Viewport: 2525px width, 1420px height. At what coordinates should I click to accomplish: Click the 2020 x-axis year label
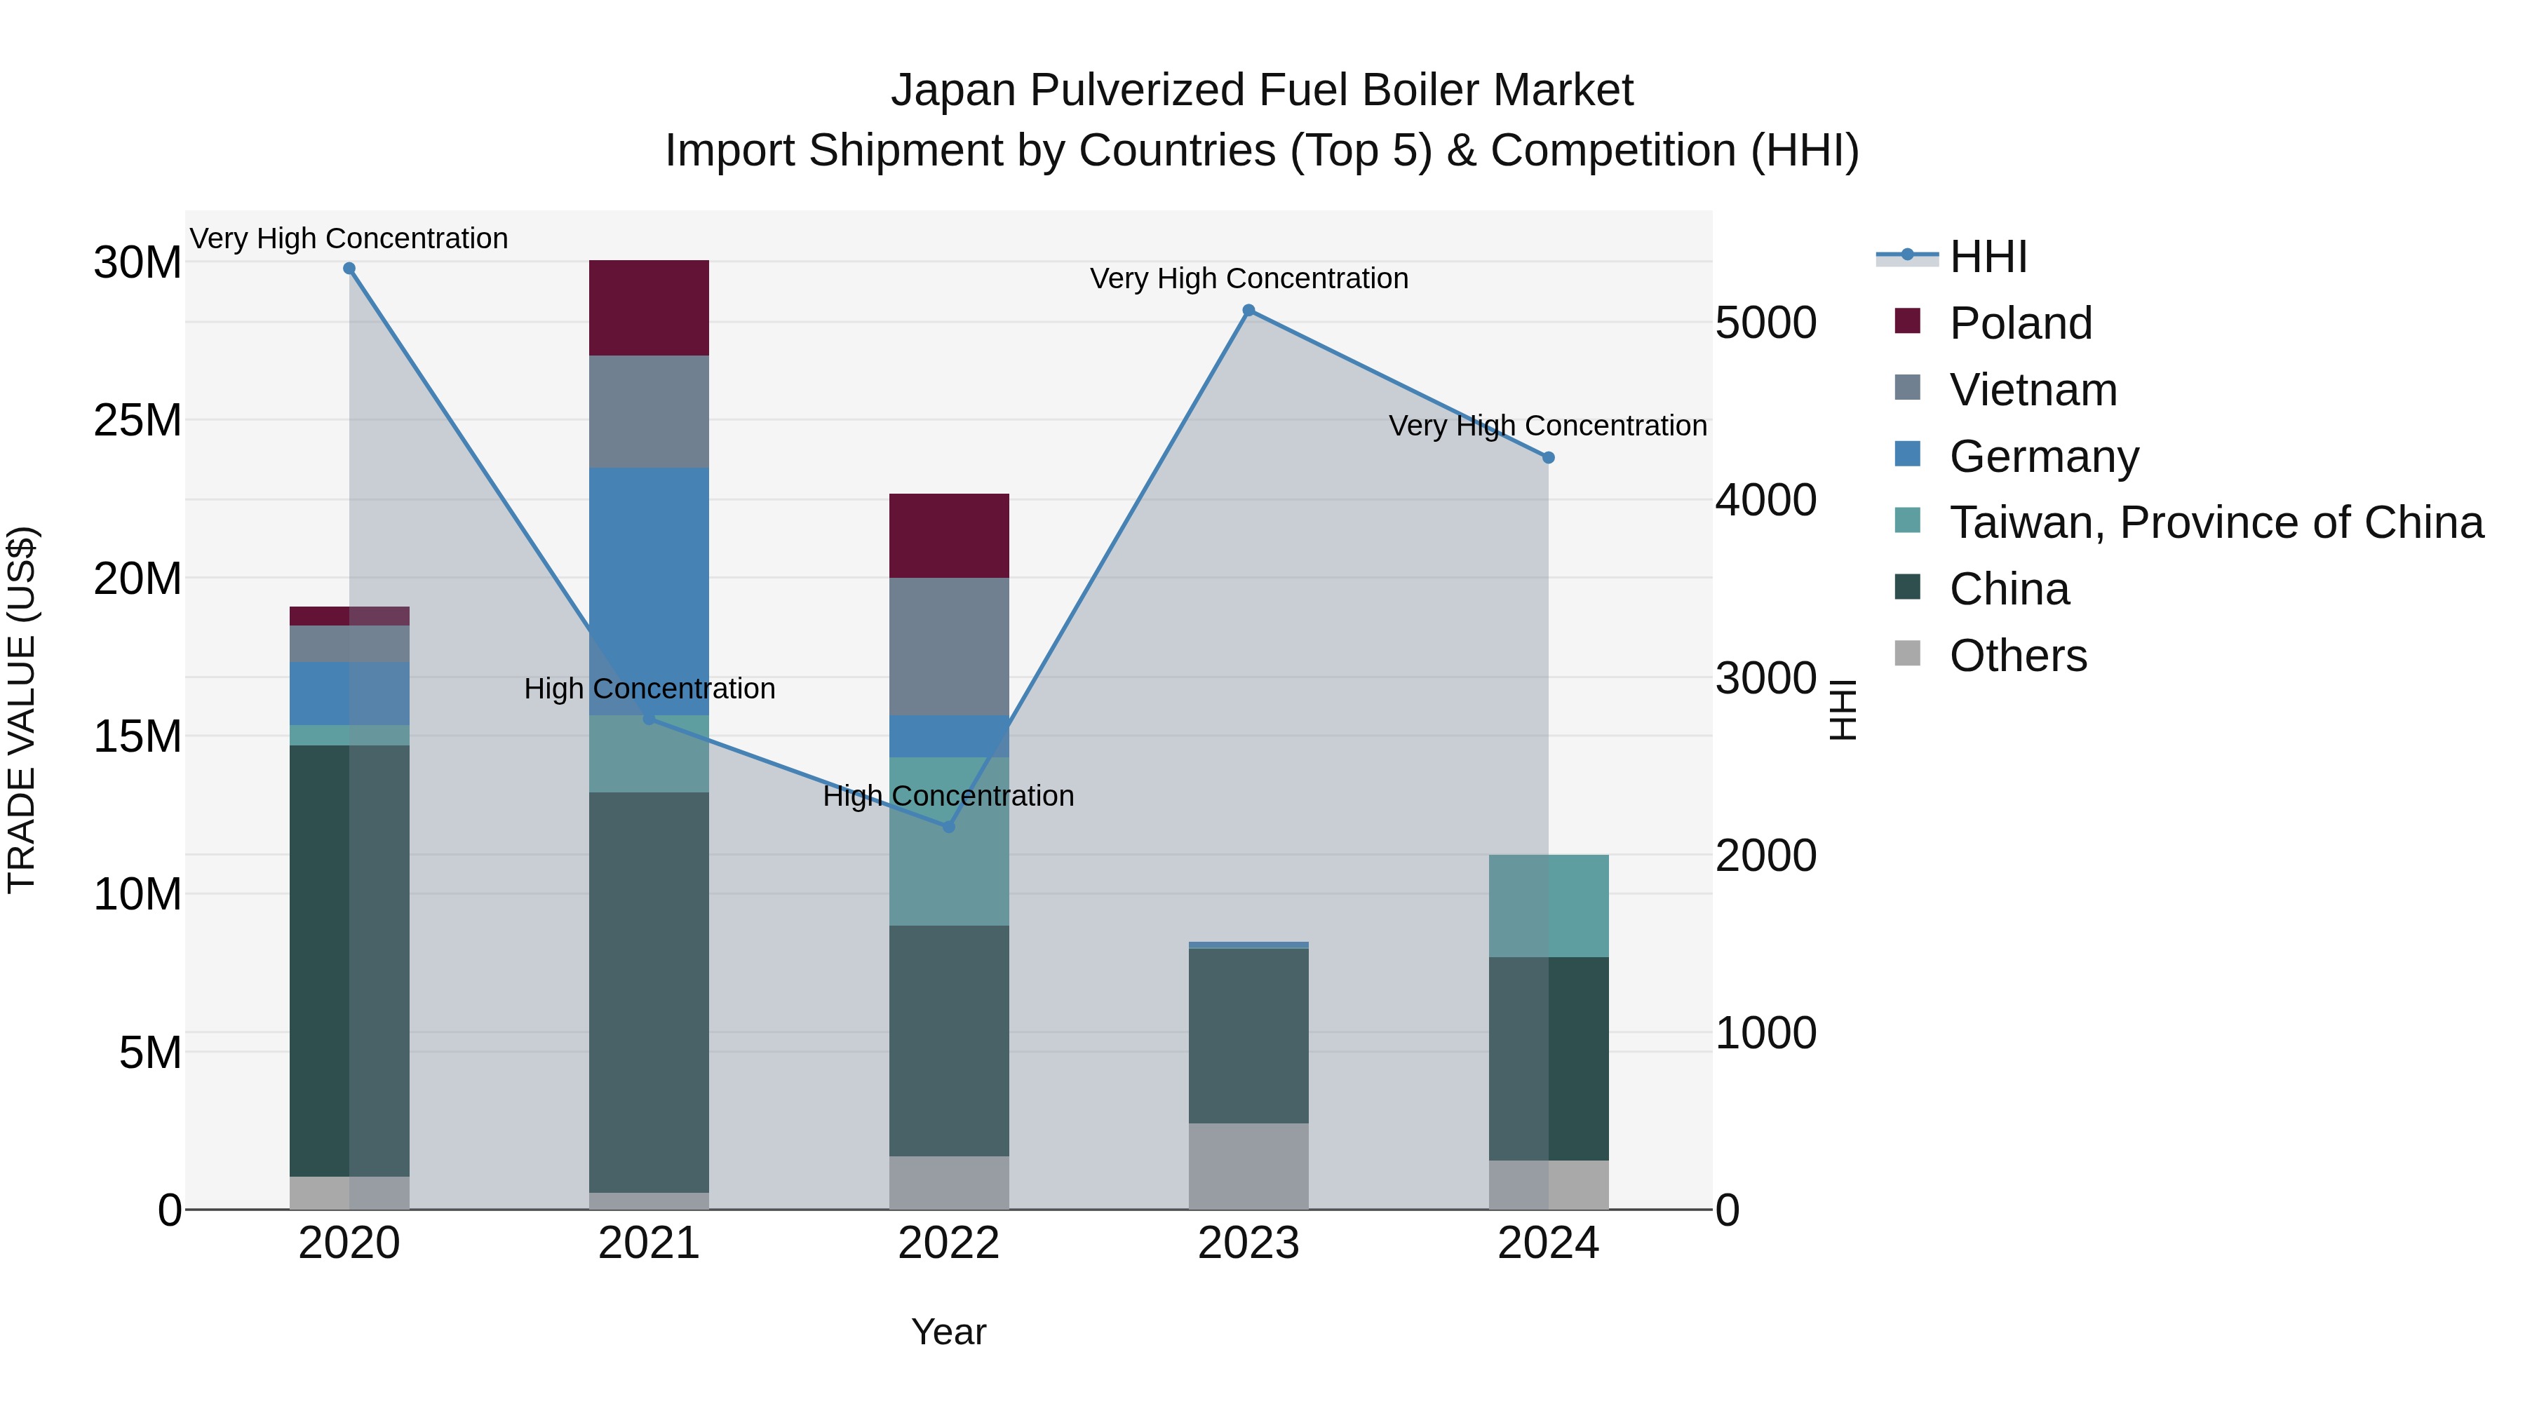[349, 1243]
